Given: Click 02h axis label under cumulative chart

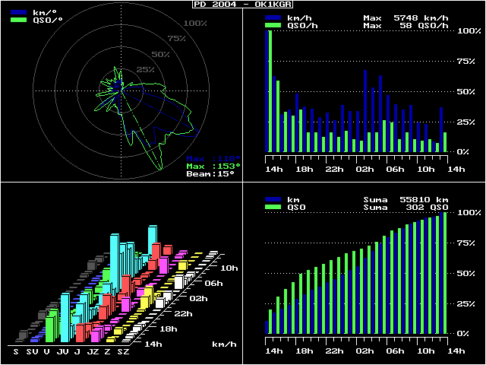Looking at the screenshot, I should 365,351.
